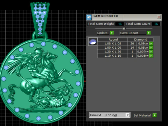Click the Save Report button label
This screenshot has height=126, width=168.
133,33
